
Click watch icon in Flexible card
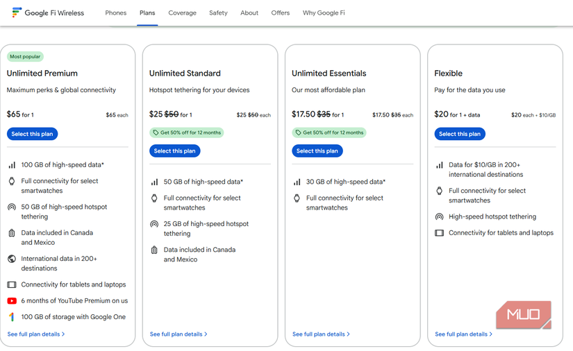coord(439,191)
